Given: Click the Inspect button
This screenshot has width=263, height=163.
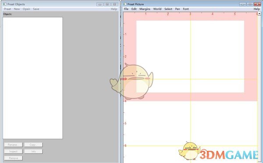Looking at the screenshot, I should [13, 152].
